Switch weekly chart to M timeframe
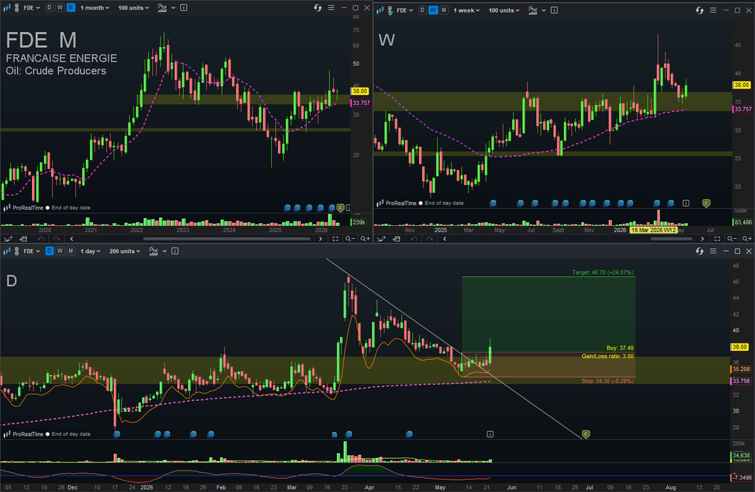The width and height of the screenshot is (755, 492). (444, 10)
